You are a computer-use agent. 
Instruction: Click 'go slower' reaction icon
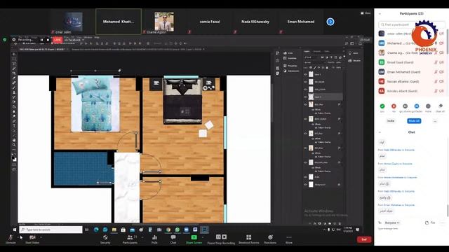point(406,106)
